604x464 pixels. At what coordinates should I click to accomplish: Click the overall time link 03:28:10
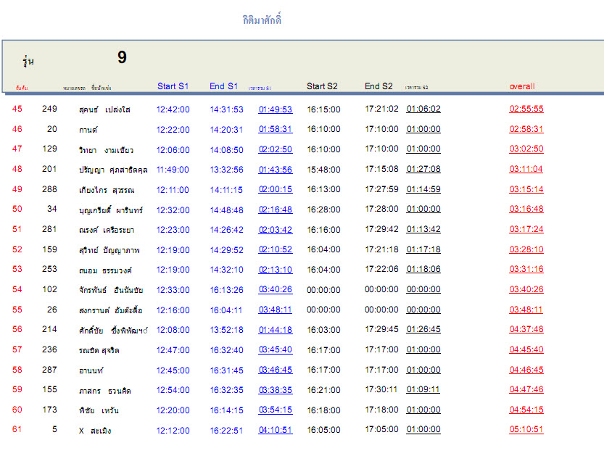coord(526,249)
